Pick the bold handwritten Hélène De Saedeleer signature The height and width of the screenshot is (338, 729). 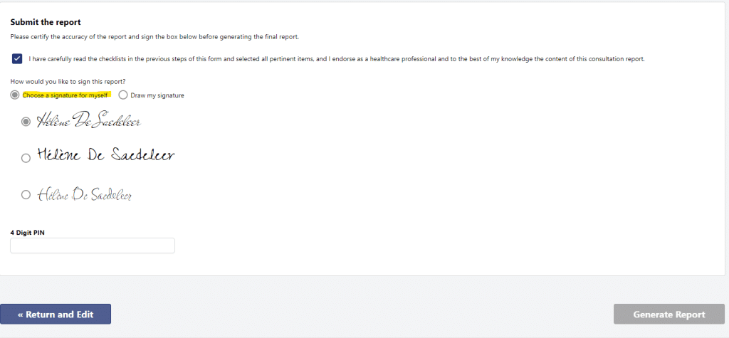(106, 154)
